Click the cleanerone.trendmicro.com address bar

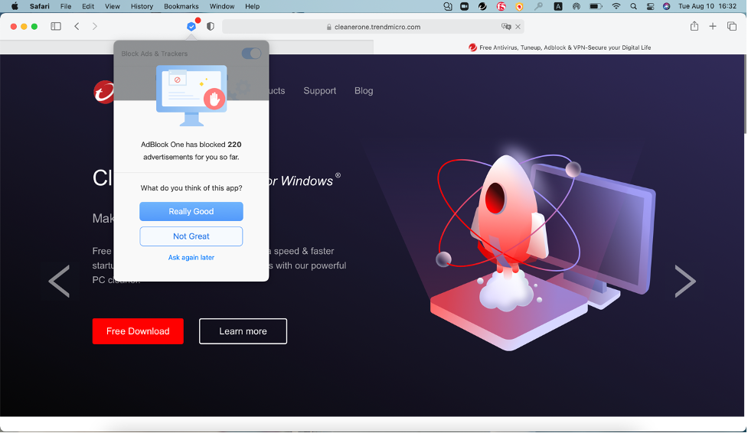[373, 27]
